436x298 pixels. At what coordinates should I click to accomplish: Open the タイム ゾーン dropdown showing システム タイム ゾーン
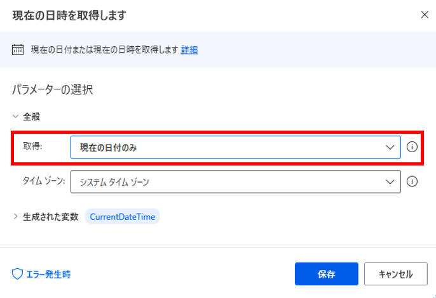[x=236, y=182]
